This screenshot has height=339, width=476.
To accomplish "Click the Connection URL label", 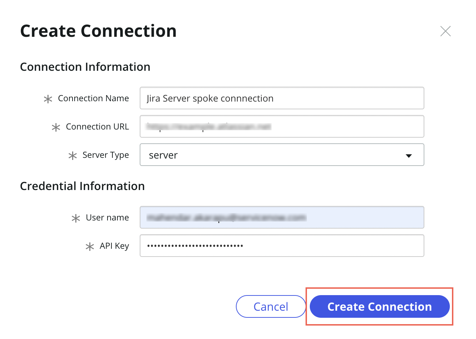I will pyautogui.click(x=97, y=127).
